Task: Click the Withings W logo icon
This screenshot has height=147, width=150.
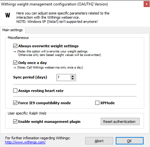Action: [x=8, y=15]
